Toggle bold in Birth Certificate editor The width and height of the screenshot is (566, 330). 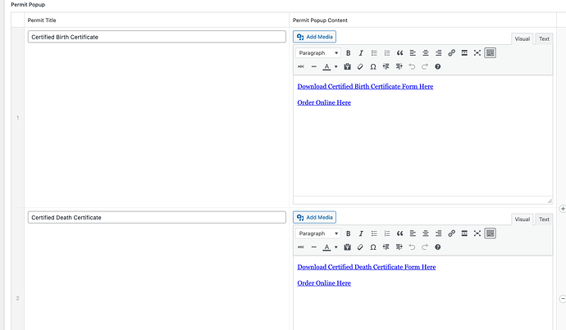pyautogui.click(x=349, y=53)
